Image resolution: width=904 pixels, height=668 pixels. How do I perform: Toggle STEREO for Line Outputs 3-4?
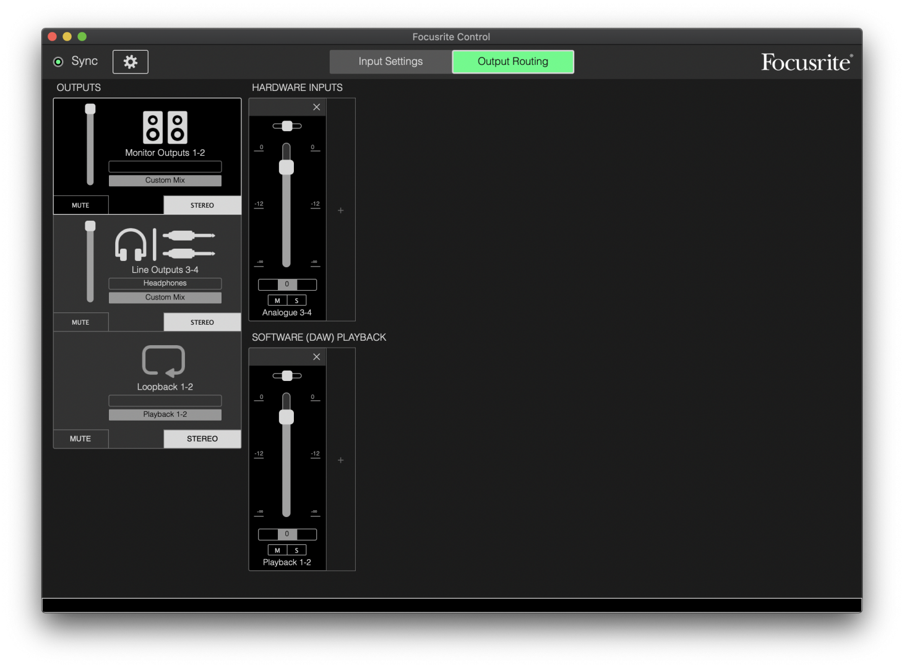coord(202,322)
